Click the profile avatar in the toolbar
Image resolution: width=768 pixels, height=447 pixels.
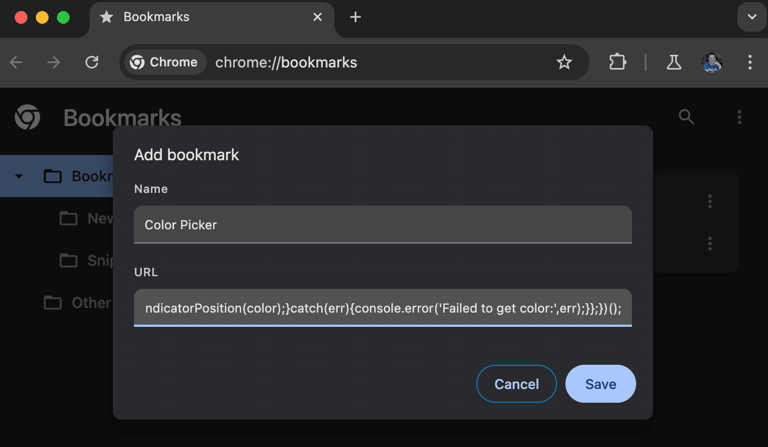click(712, 62)
